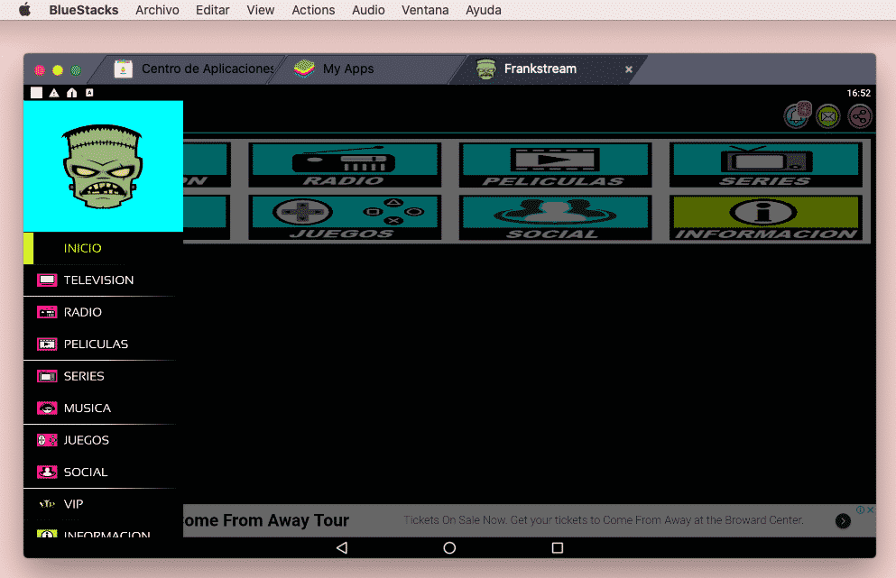Select SOCIAL in the sidebar menu
This screenshot has height=578, width=896.
click(103, 472)
